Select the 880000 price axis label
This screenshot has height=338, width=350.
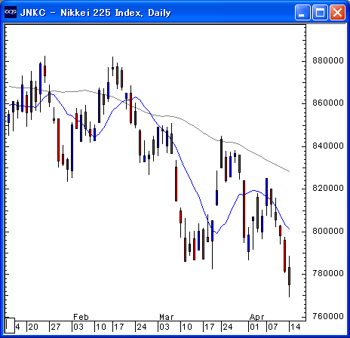tap(328, 60)
